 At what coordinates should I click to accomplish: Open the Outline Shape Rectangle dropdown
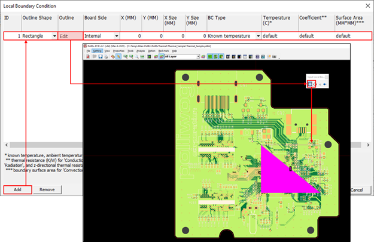(54, 36)
